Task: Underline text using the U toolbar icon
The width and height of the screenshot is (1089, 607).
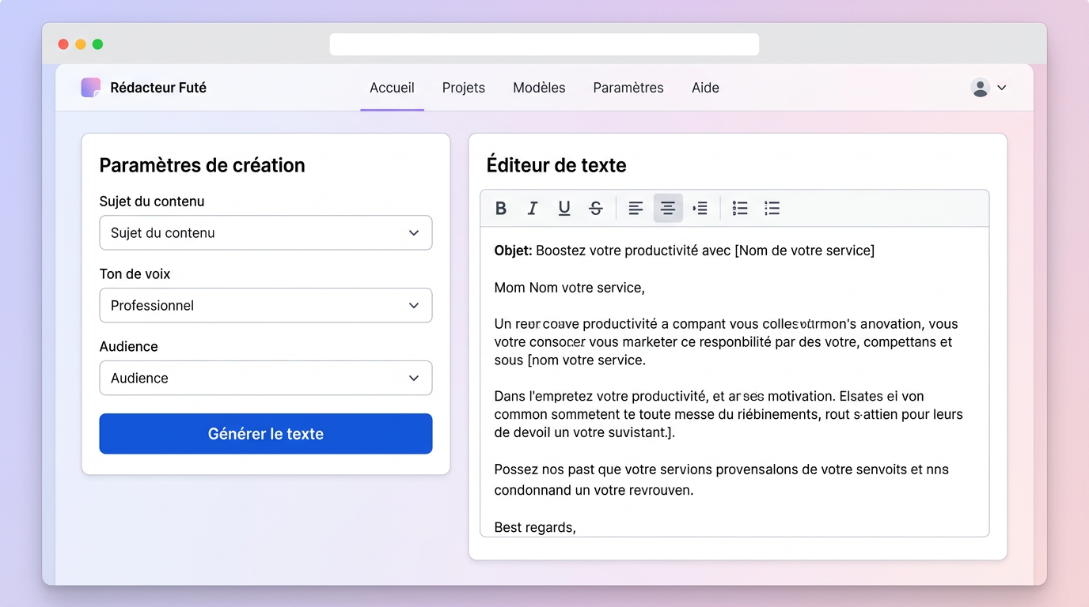Action: [564, 208]
